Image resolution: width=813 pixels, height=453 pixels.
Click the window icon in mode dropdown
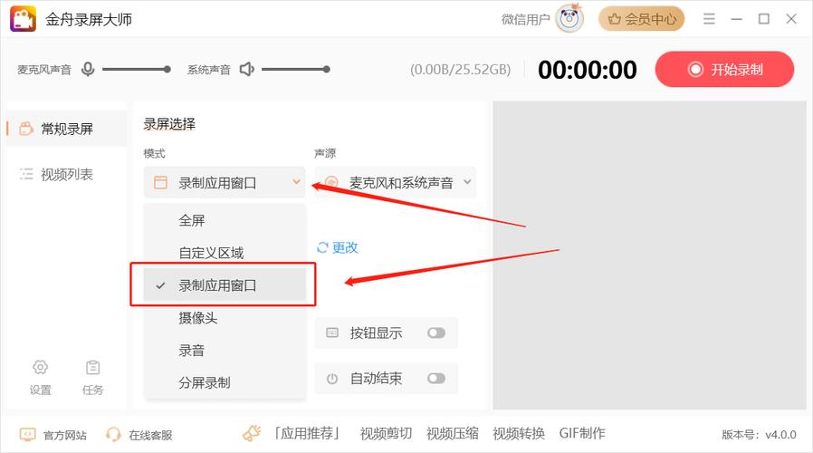(161, 183)
